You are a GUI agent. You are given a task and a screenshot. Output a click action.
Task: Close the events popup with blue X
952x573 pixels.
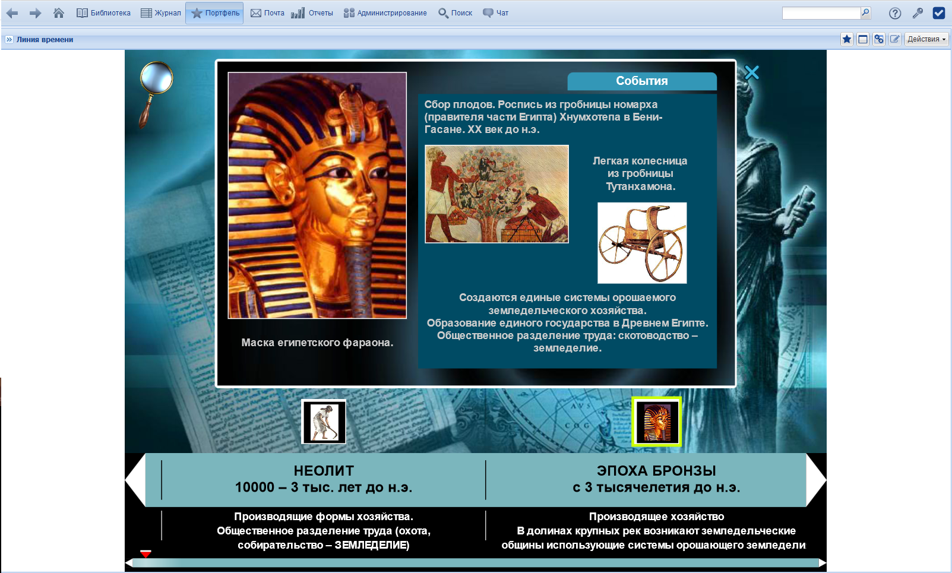(752, 72)
